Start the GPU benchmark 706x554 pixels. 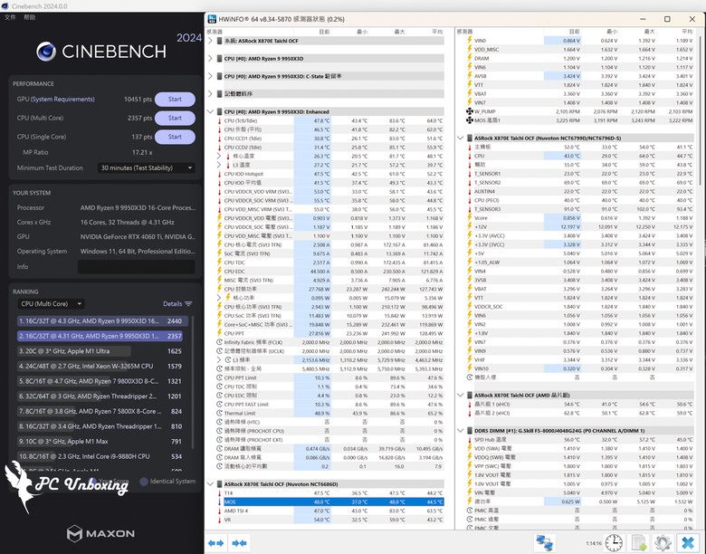click(176, 99)
